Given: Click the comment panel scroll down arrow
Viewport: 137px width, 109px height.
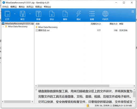Looking at the screenshot, I should [x=134, y=102].
